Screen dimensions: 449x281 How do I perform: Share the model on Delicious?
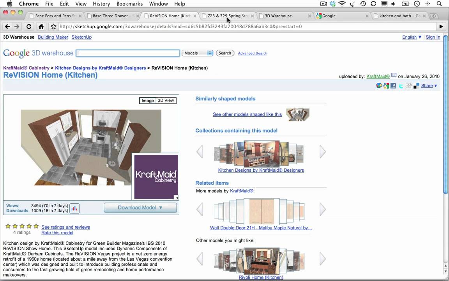416,86
